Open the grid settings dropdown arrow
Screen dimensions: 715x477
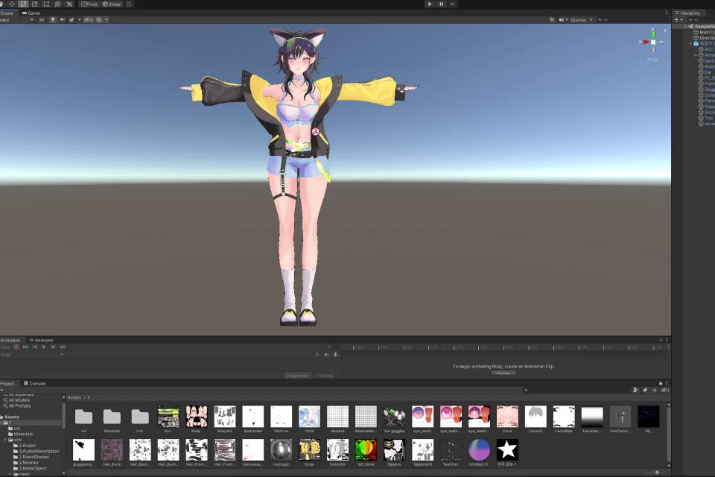107,19
